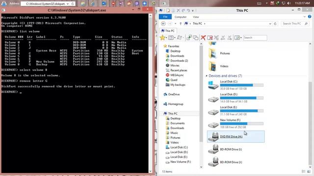Select Local Disk (C:) drive icon

pos(213,85)
